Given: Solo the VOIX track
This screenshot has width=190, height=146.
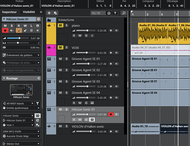Looking at the screenshot, I should (x=67, y=47).
